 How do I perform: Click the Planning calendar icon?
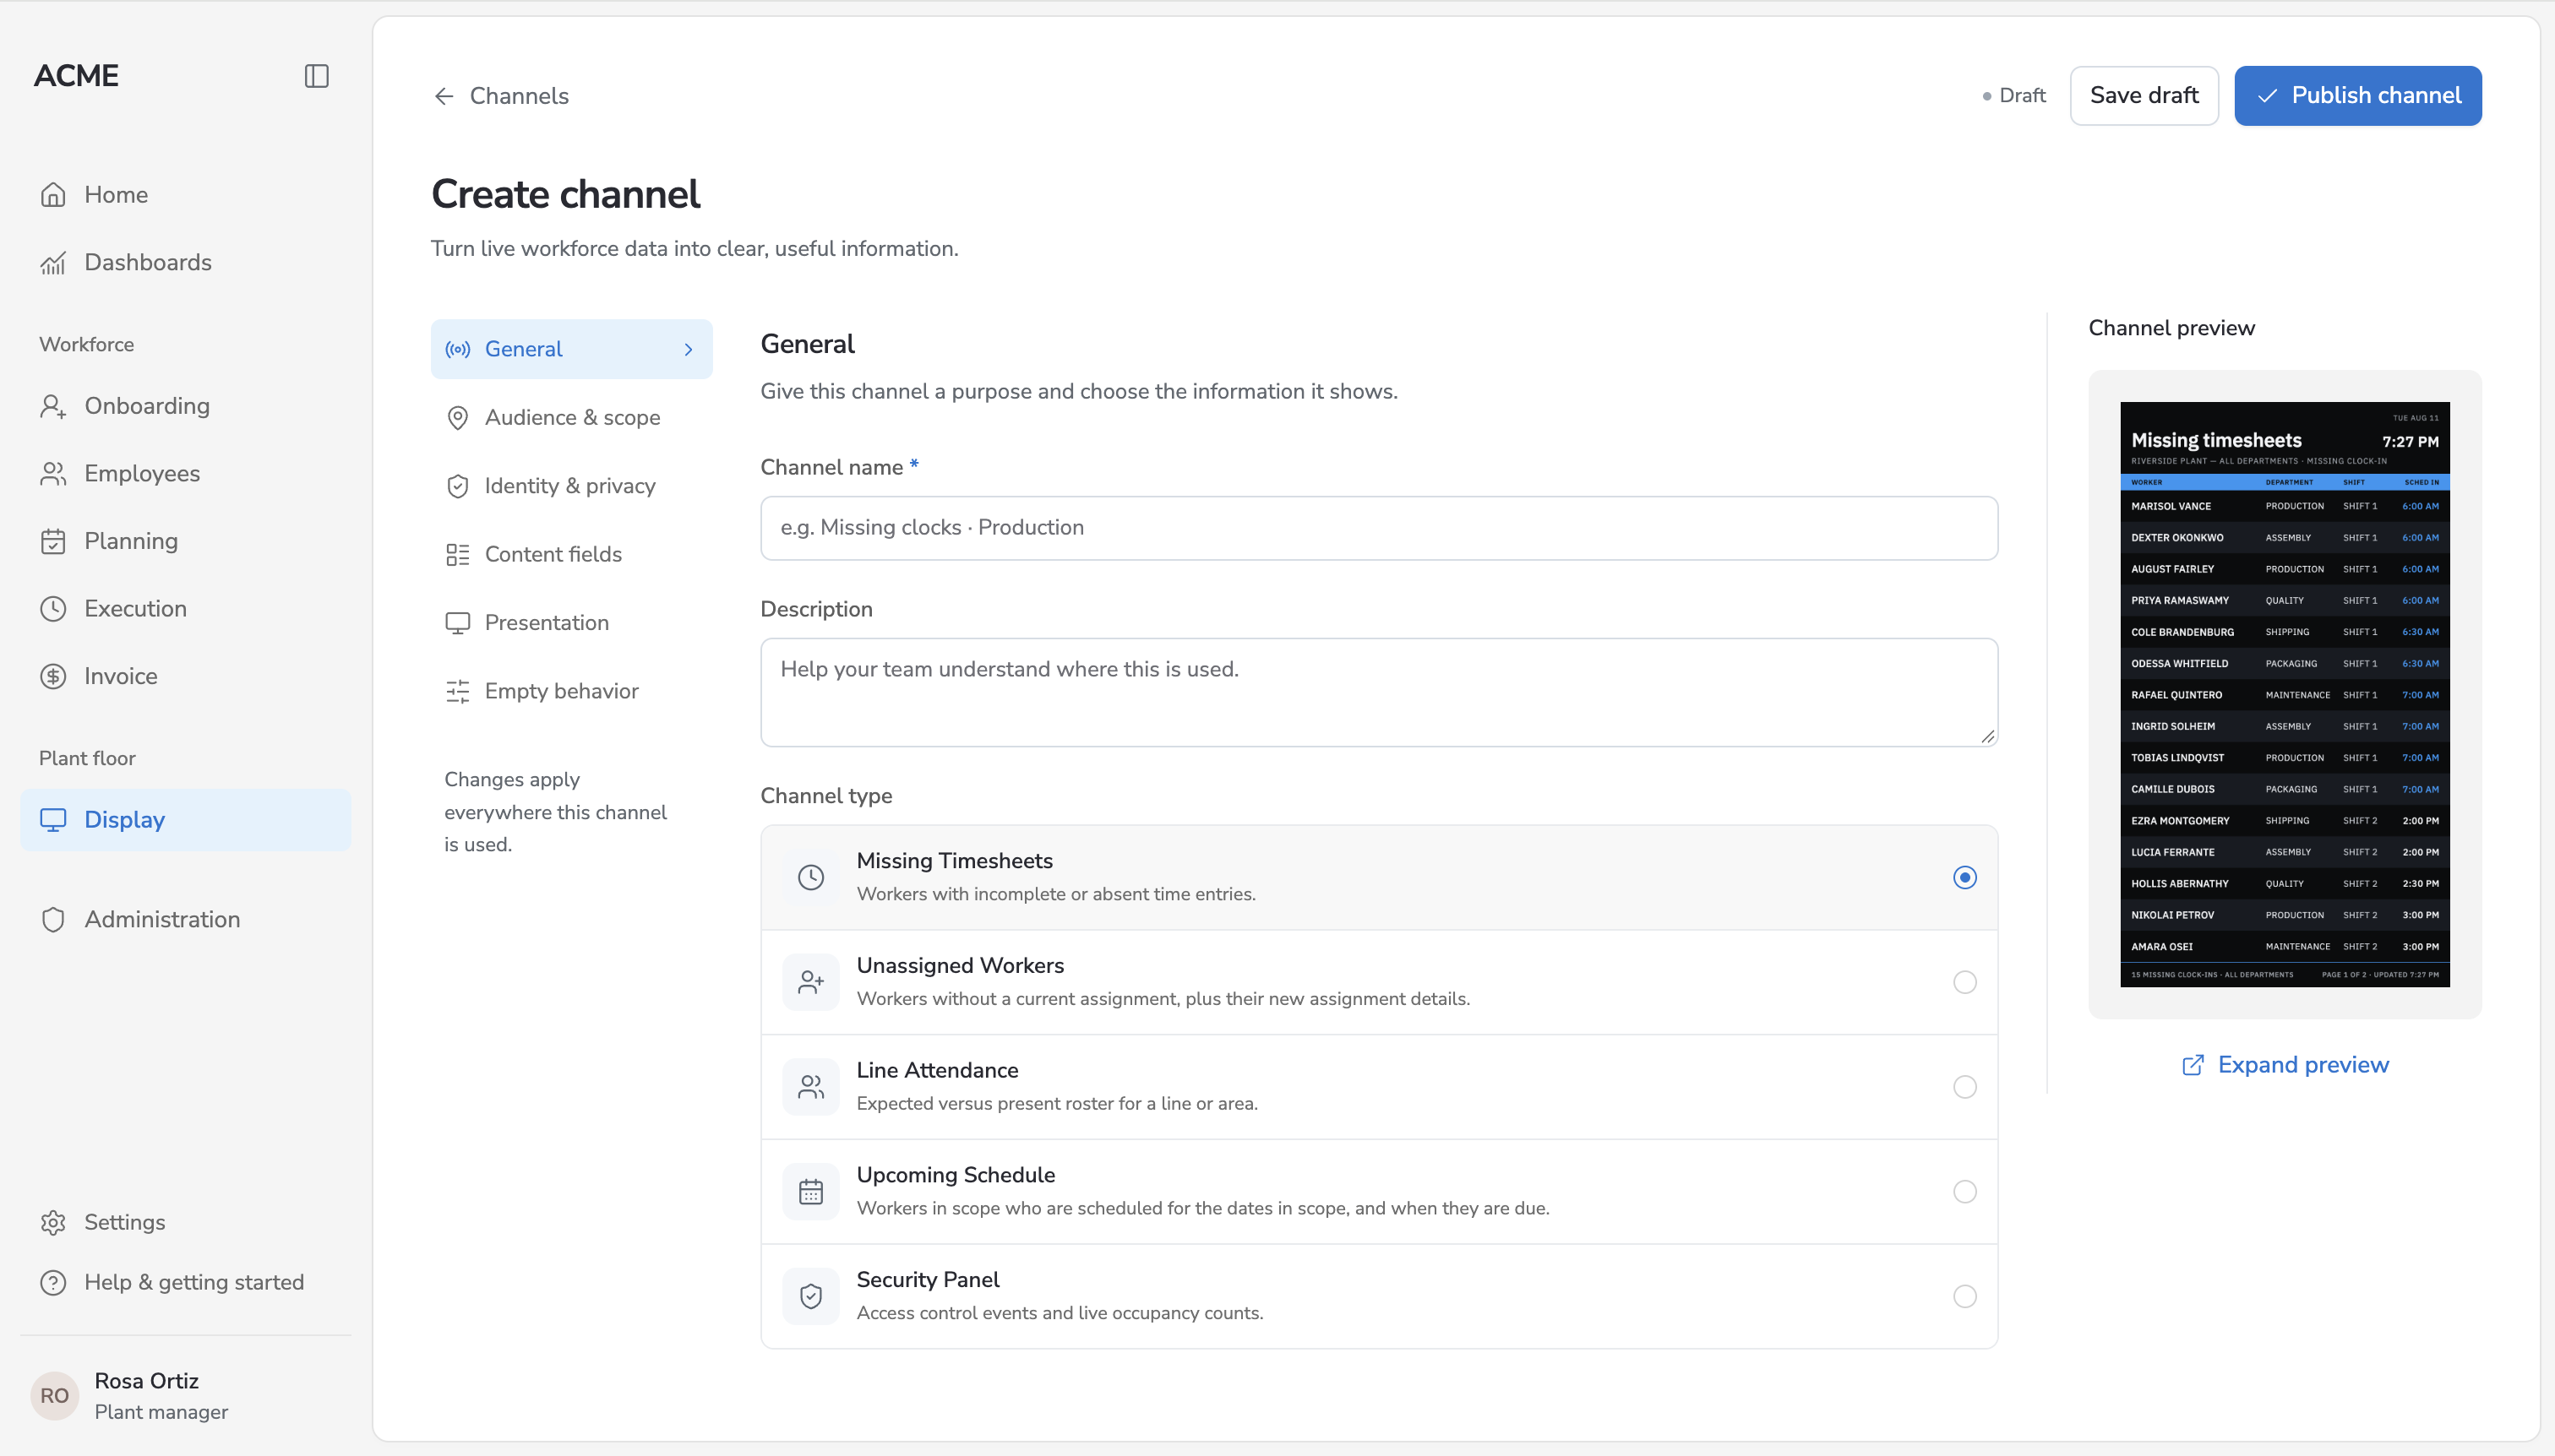pyautogui.click(x=53, y=541)
